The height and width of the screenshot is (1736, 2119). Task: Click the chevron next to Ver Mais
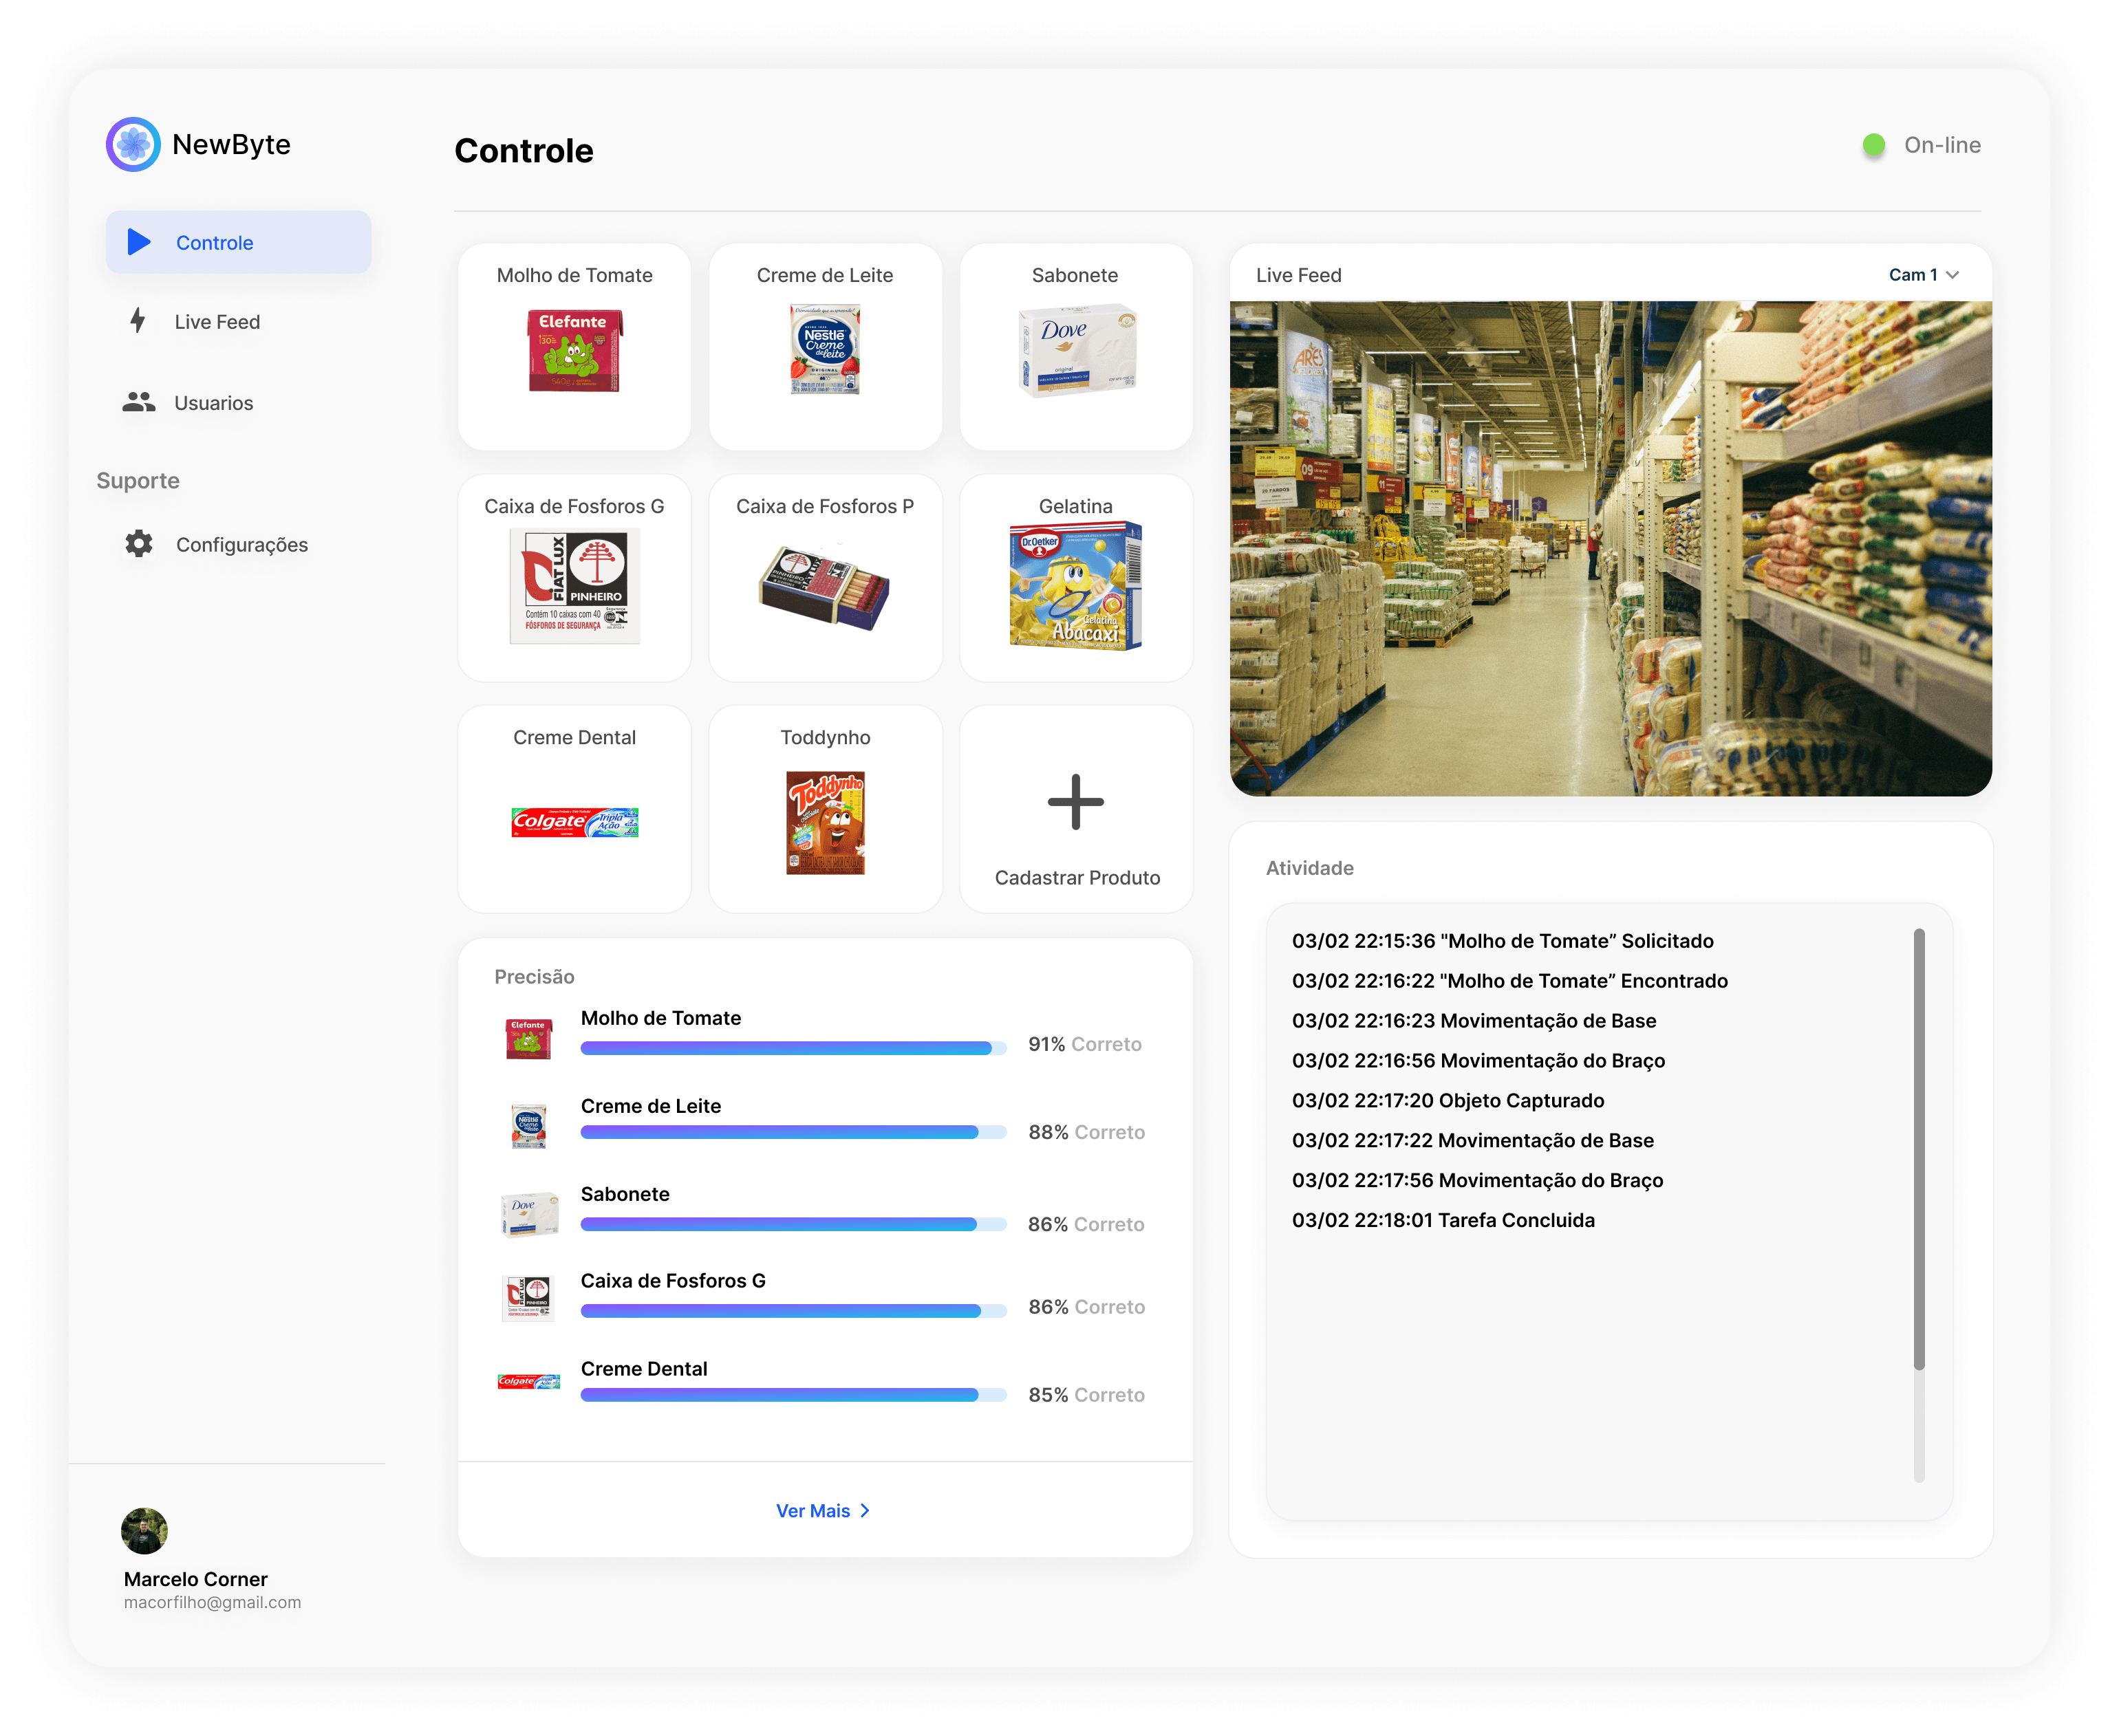[x=865, y=1510]
